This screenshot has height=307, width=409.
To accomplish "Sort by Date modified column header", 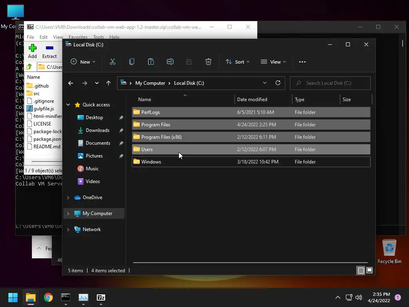I will [x=263, y=100].
